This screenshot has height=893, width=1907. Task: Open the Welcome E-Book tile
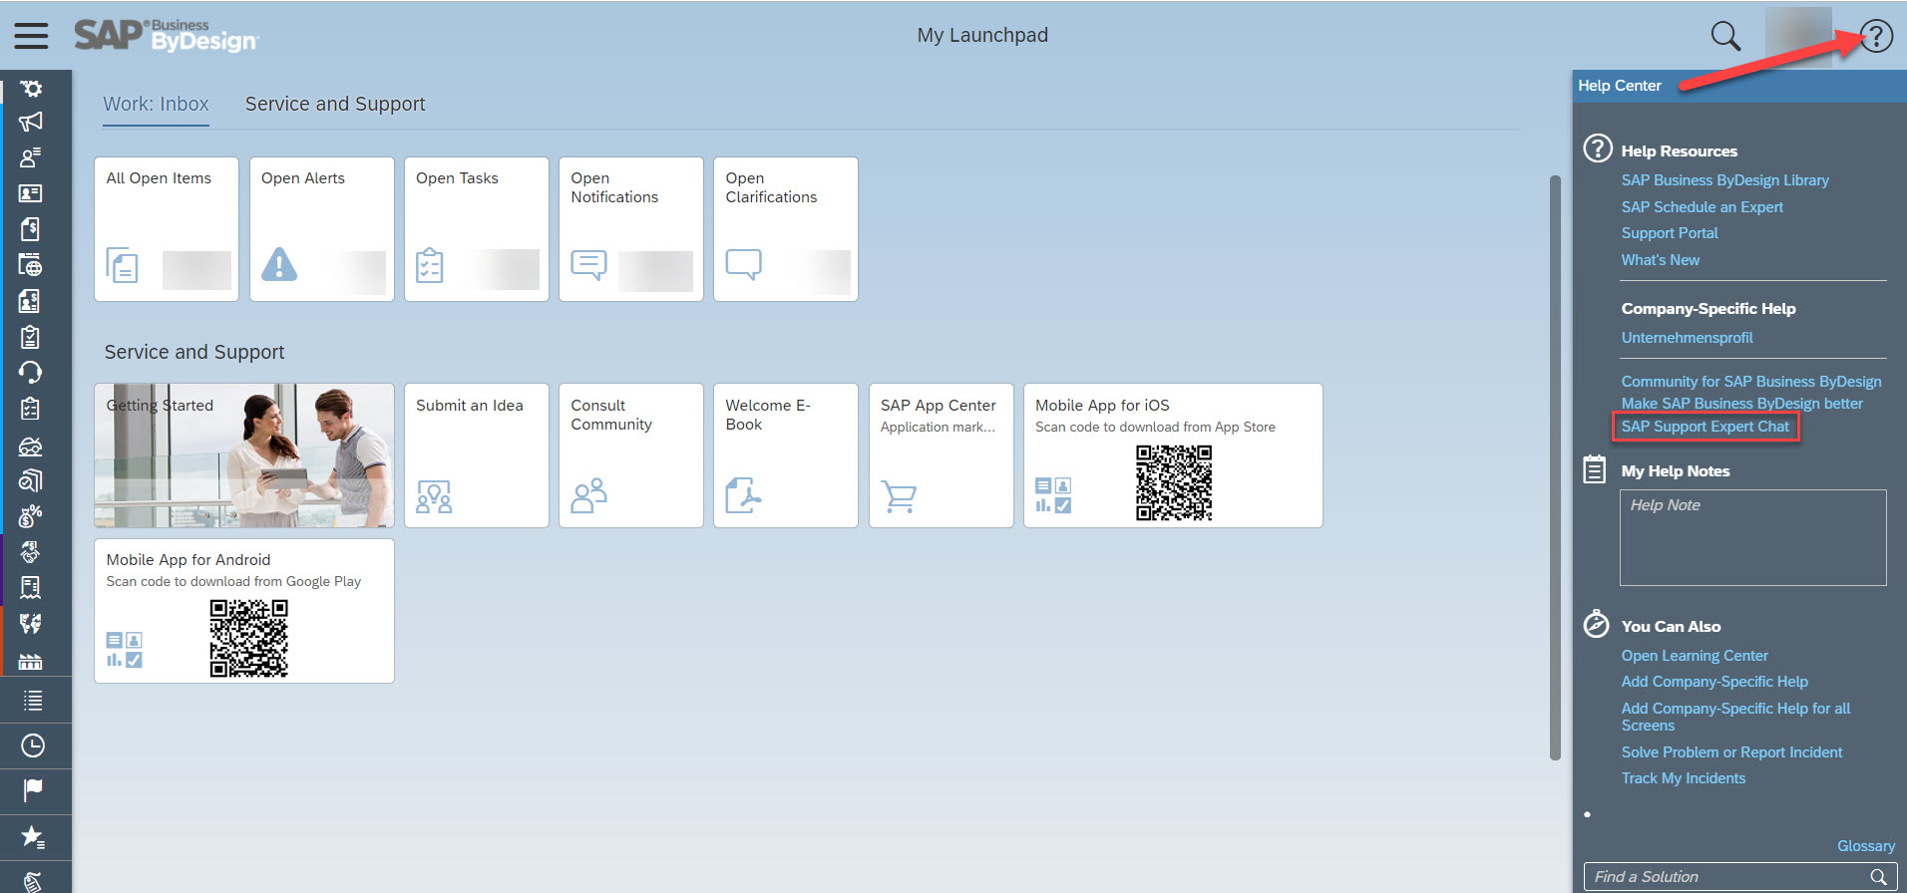point(786,455)
